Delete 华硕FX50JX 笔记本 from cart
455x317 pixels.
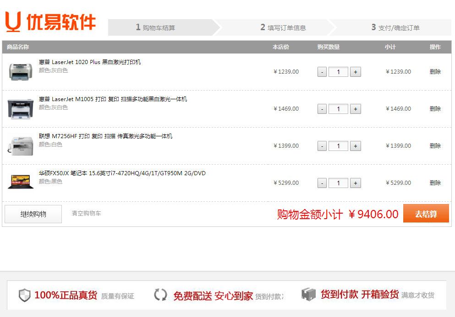tap(435, 183)
